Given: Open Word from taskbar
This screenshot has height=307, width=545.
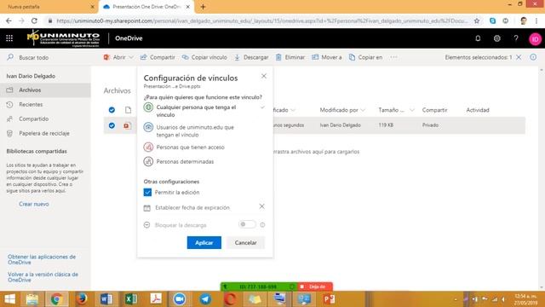Looking at the screenshot, I should tap(106, 299).
